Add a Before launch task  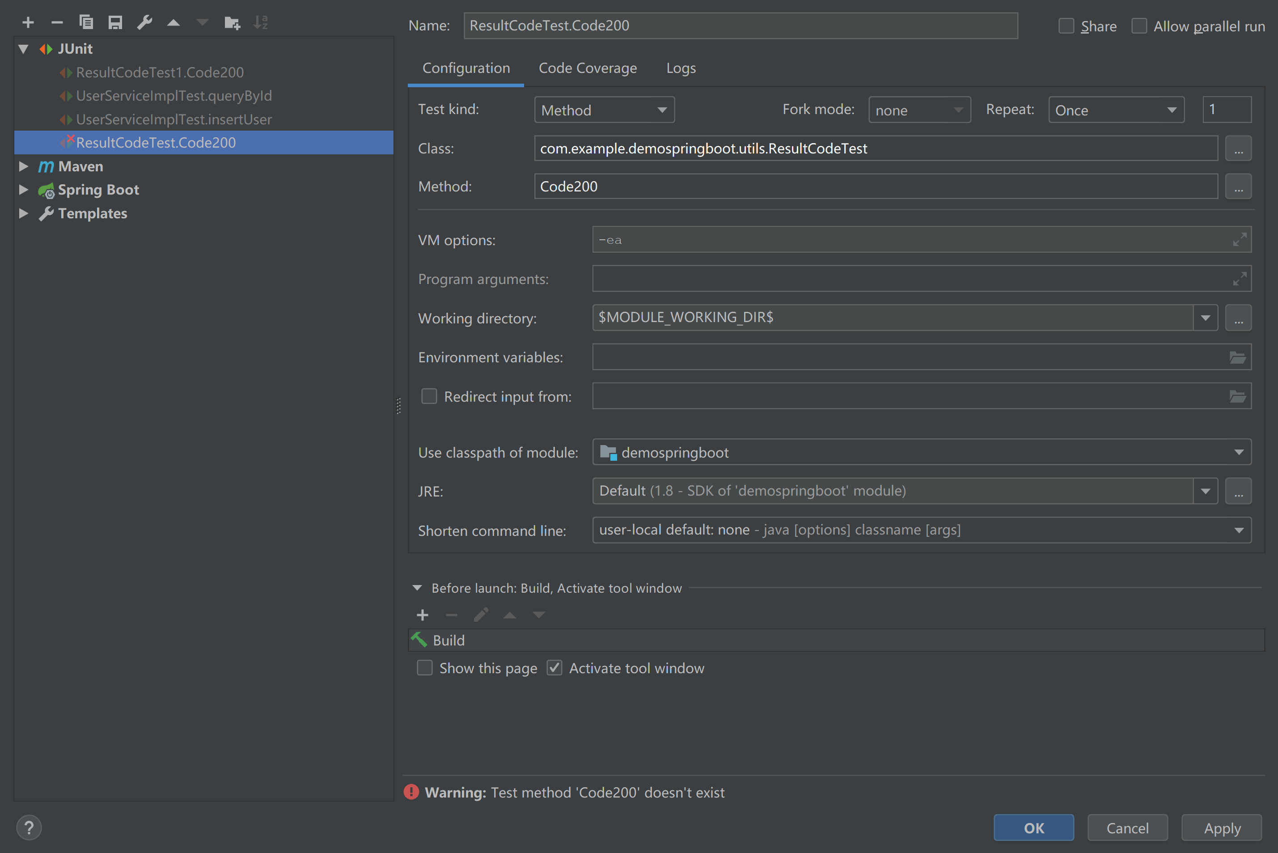pyautogui.click(x=422, y=615)
